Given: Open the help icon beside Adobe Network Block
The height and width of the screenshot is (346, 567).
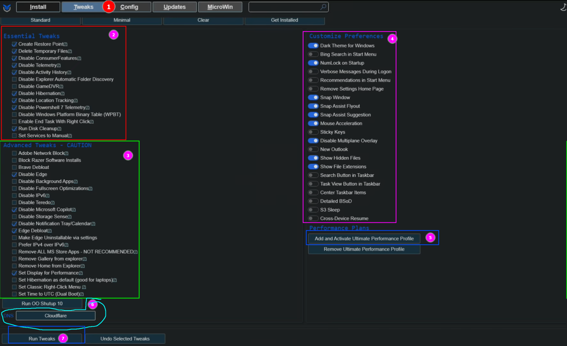Looking at the screenshot, I should (x=66, y=153).
